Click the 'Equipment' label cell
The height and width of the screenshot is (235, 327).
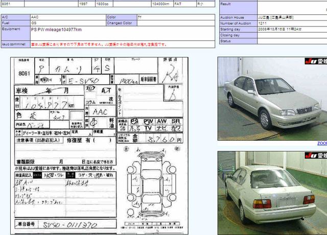pyautogui.click(x=16, y=33)
